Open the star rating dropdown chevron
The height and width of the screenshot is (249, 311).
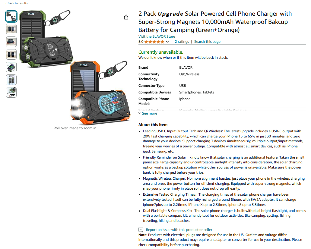[167, 42]
